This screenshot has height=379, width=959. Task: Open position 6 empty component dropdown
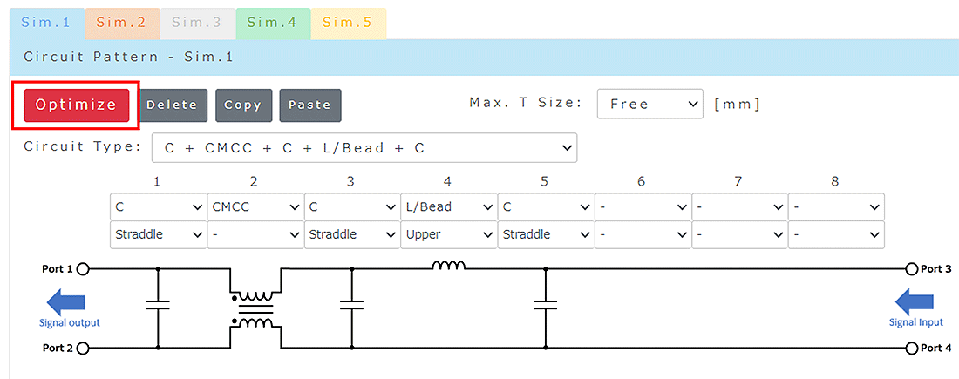pos(643,207)
